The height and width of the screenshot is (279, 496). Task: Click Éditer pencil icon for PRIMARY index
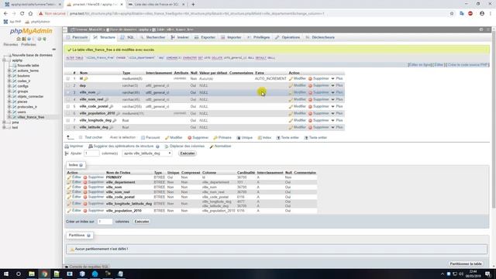point(69,177)
